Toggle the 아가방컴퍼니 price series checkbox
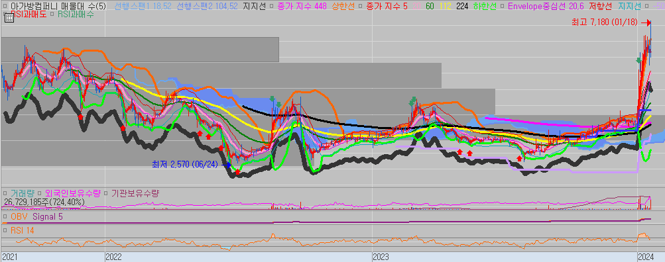Image resolution: width=665 pixels, height=262 pixels. (x=5, y=7)
